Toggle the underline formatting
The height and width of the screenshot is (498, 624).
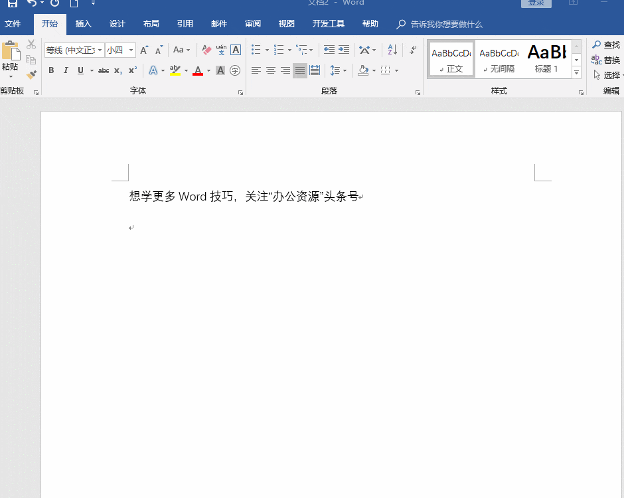[79, 70]
